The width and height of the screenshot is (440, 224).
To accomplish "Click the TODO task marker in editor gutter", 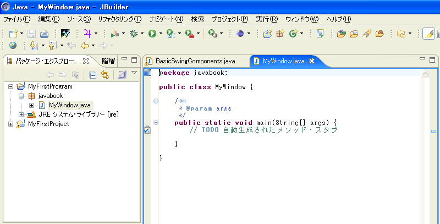I will (146, 130).
